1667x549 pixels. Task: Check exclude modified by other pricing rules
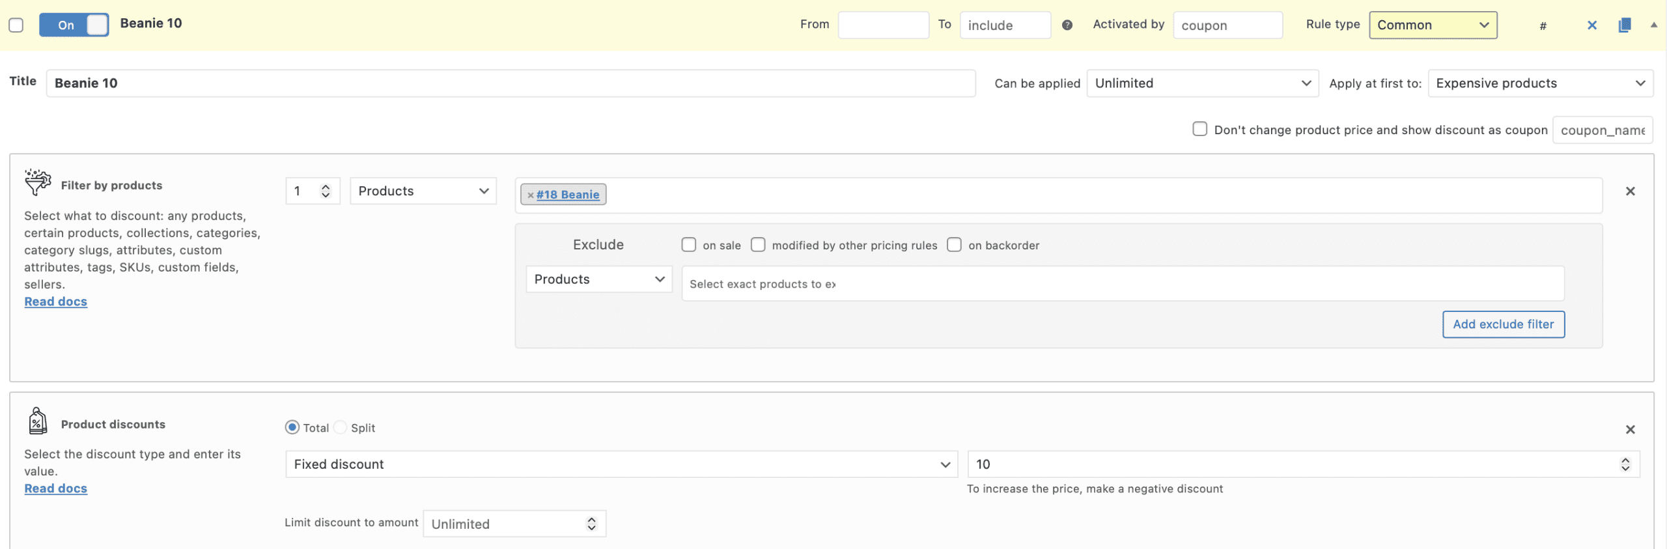pyautogui.click(x=758, y=245)
